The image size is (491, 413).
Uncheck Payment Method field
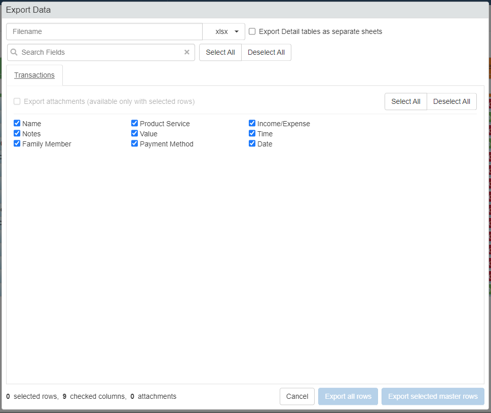[135, 143]
